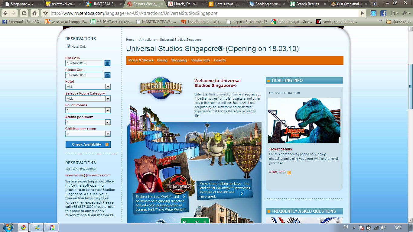This screenshot has height=232, width=413.
Task: Click the arrow on The Lost World caption
Action: pos(184,197)
